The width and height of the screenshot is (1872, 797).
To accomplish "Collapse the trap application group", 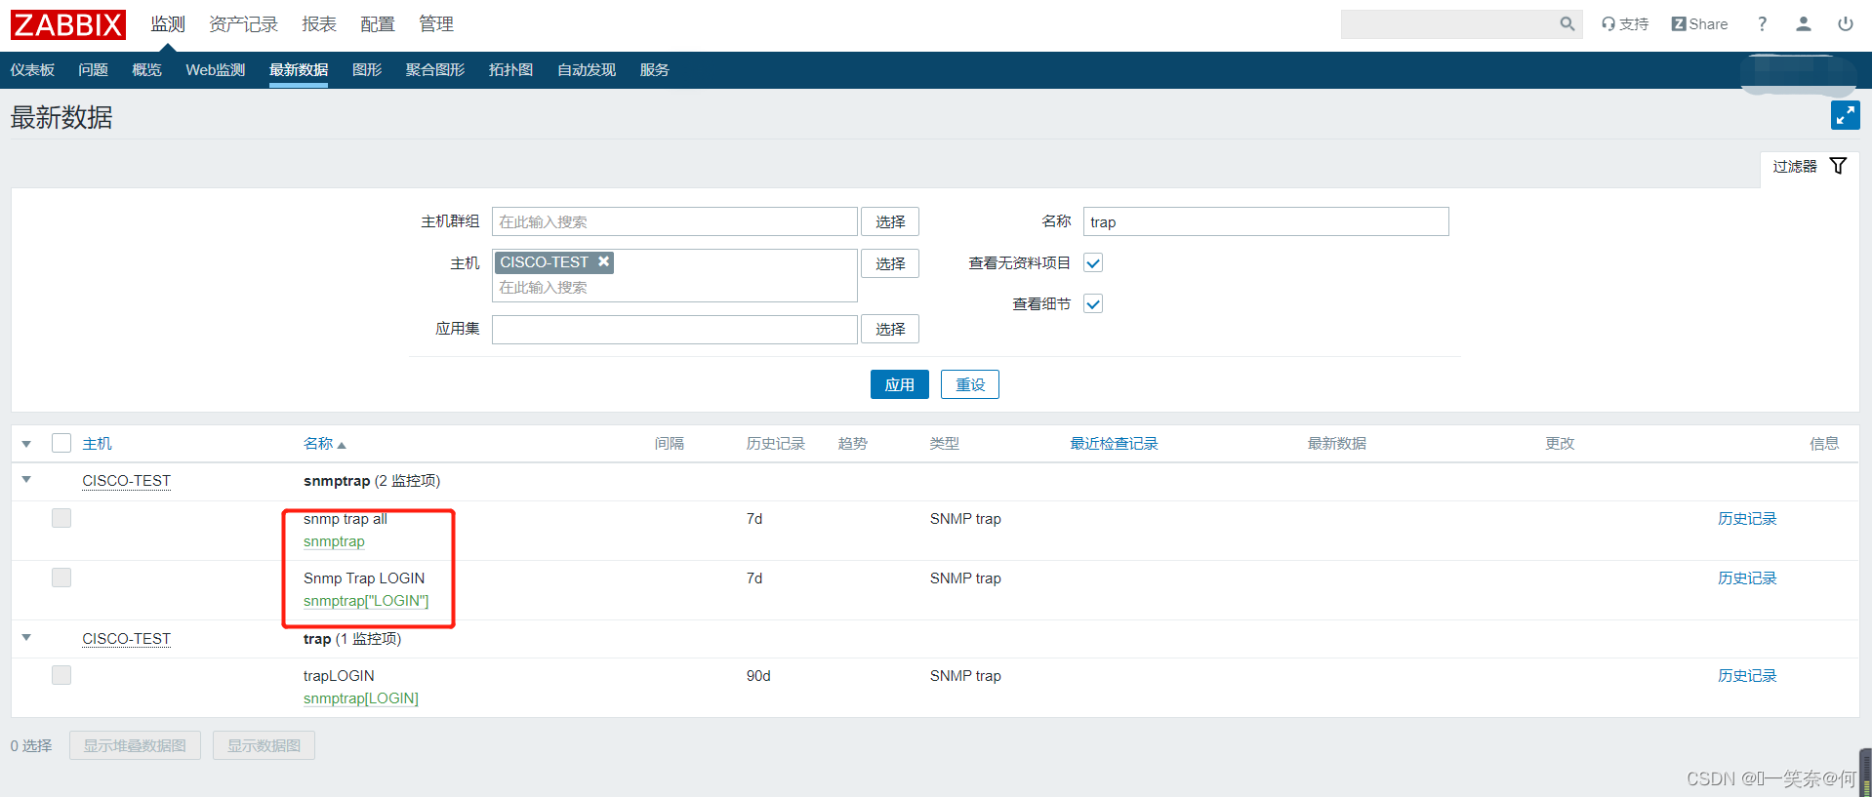I will [26, 638].
